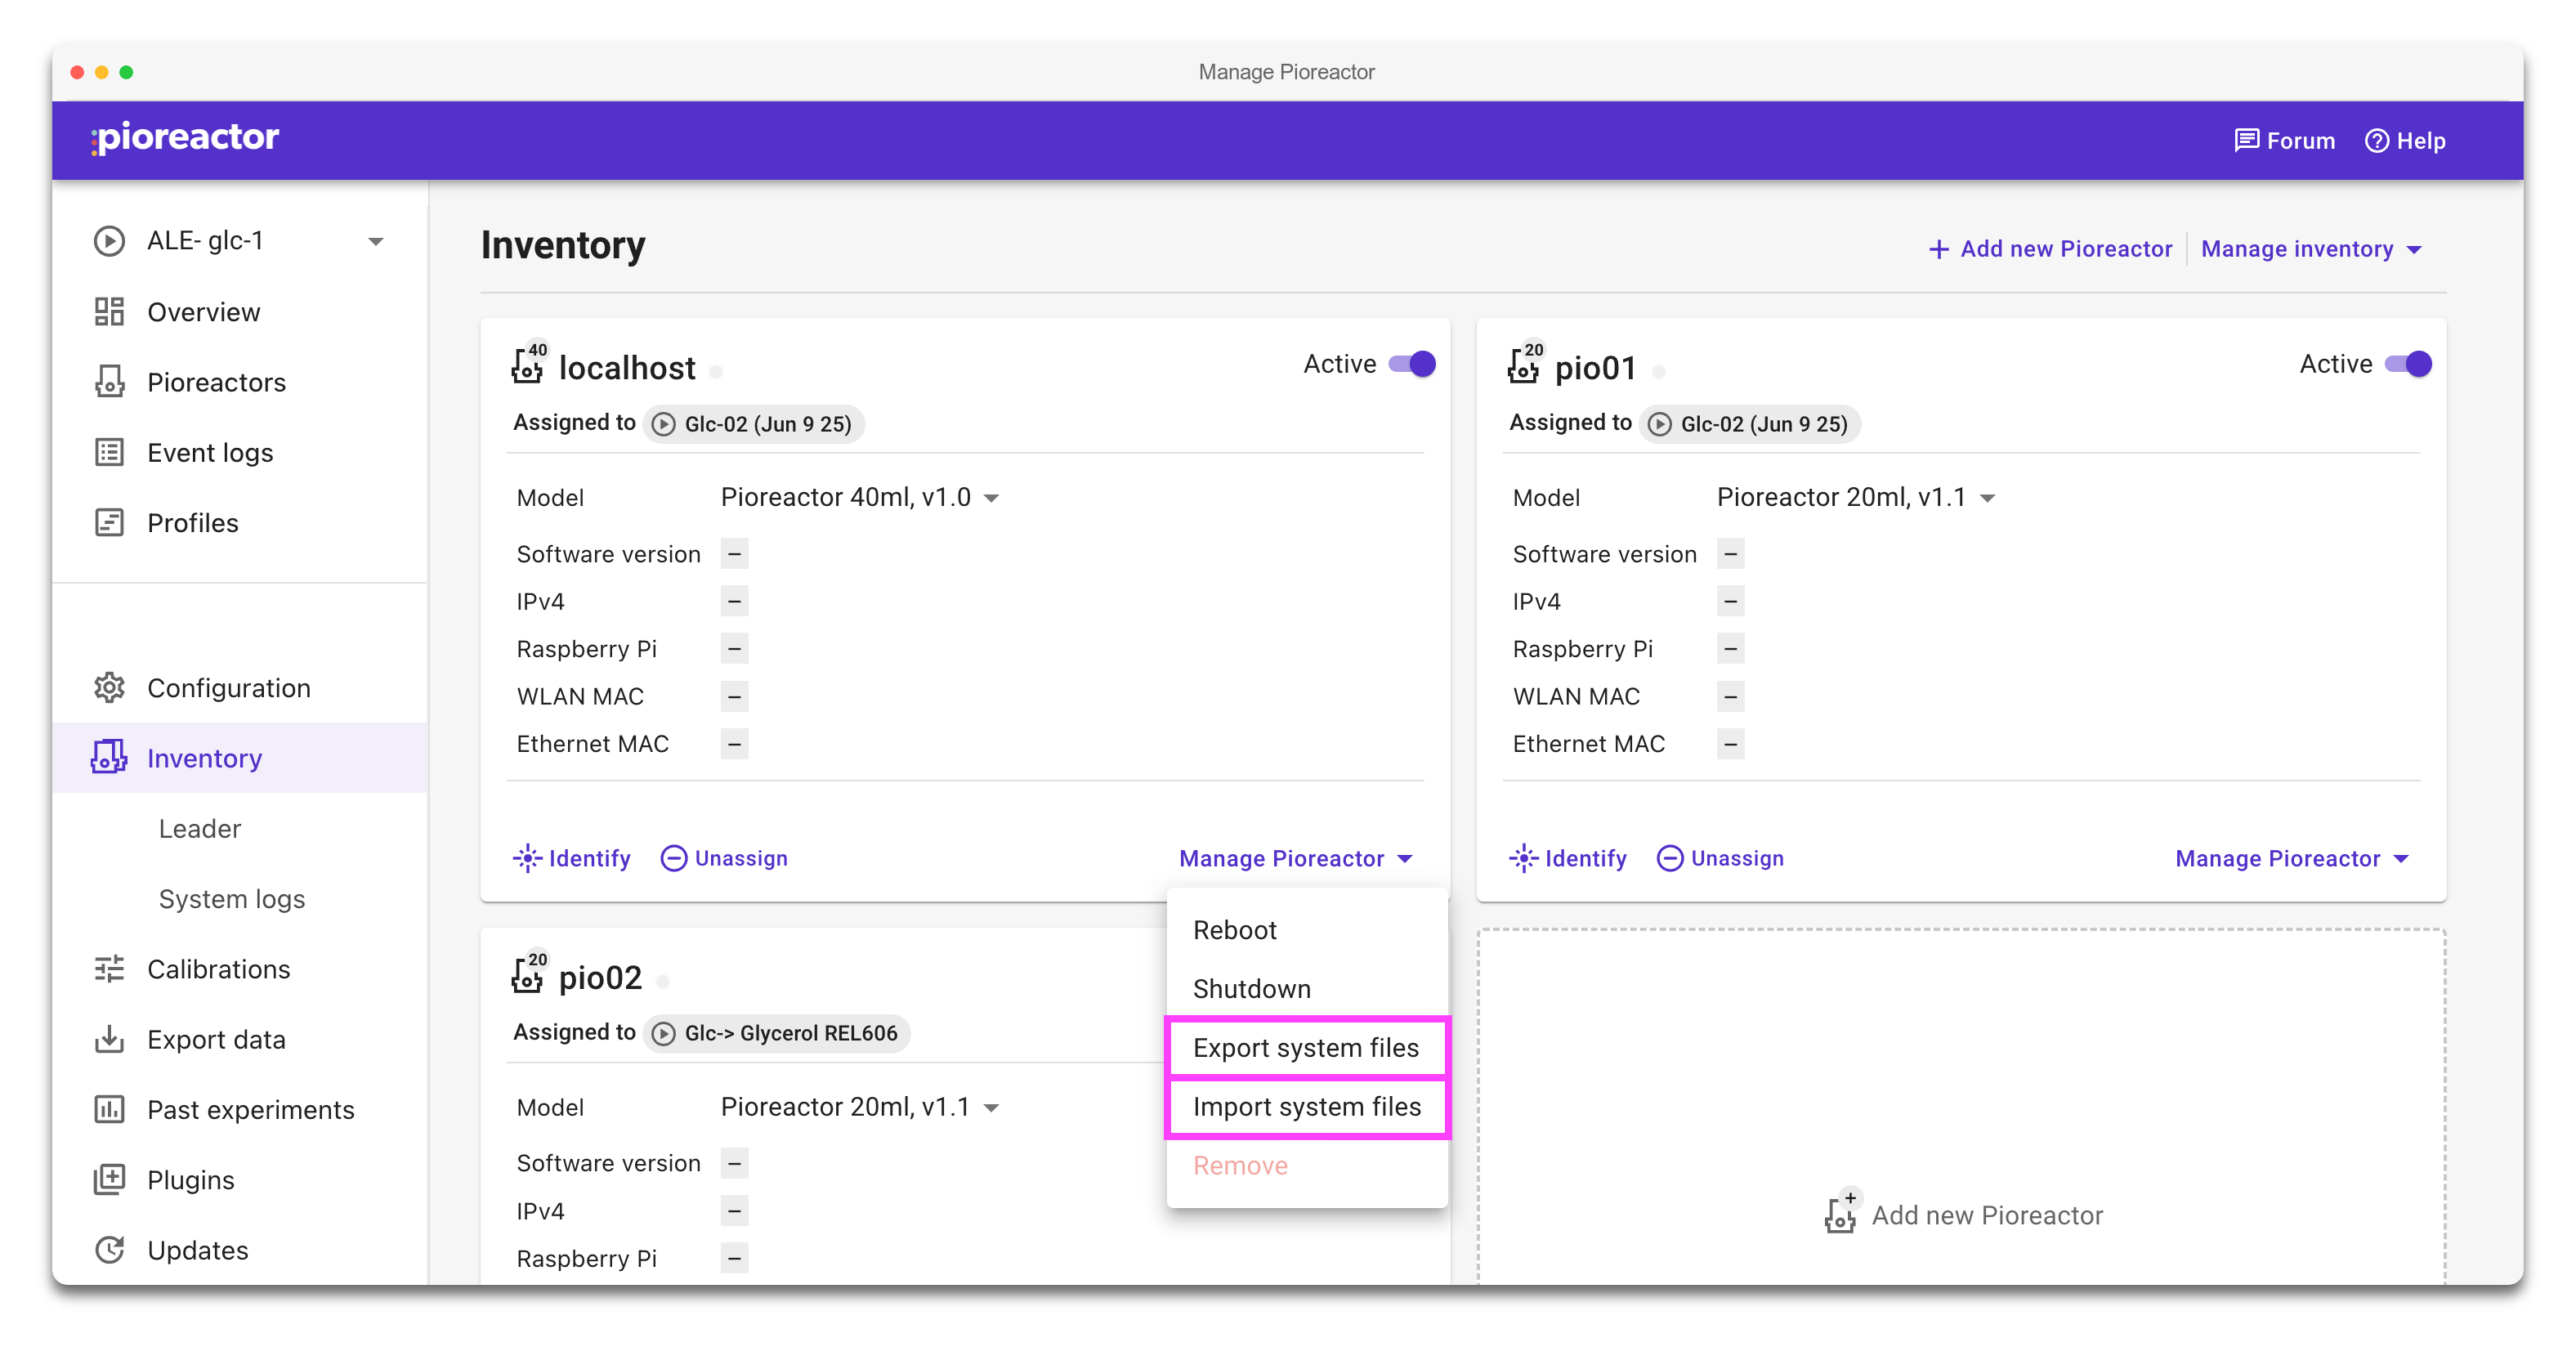
Task: Click the Calibrations sliders icon in sidebar
Action: (109, 969)
